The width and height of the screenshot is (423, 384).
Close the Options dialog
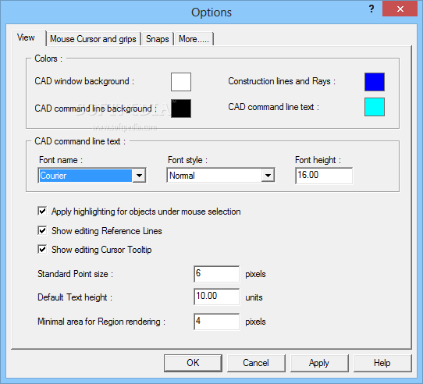click(400, 9)
